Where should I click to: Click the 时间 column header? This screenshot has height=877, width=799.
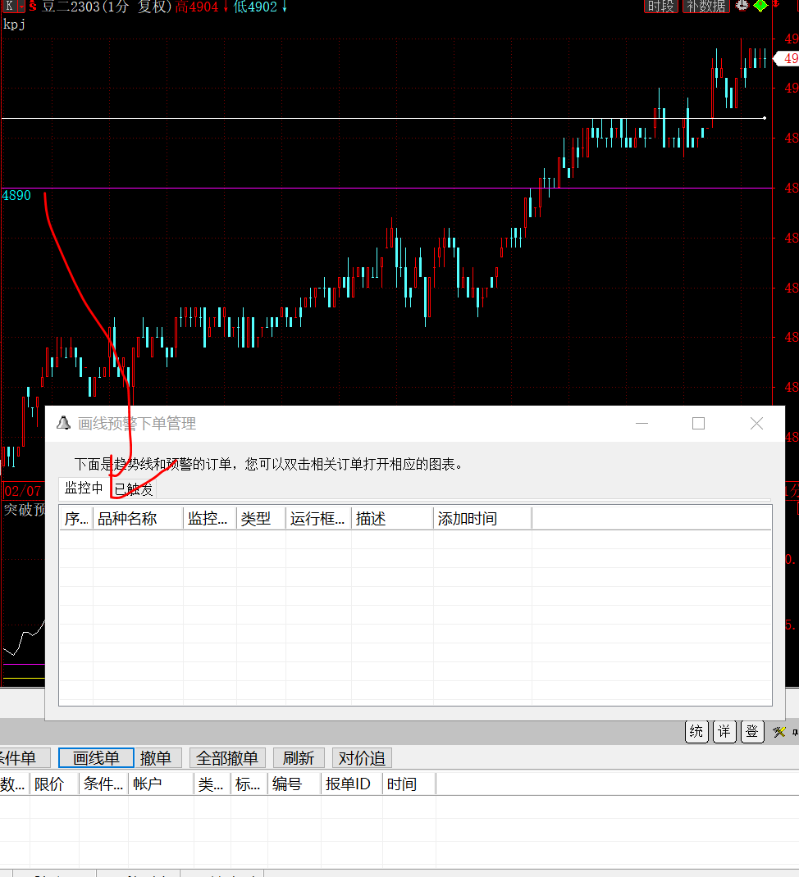pos(409,784)
